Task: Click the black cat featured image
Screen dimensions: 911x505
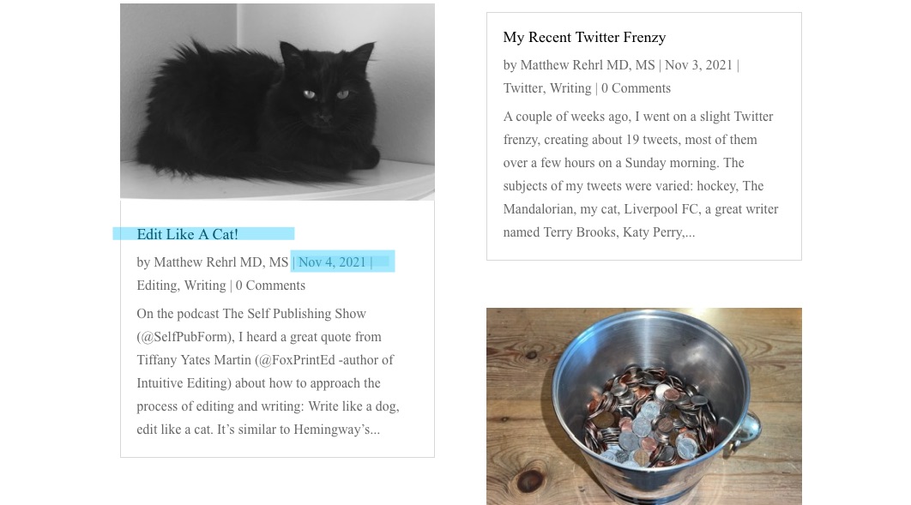Action: (x=277, y=101)
